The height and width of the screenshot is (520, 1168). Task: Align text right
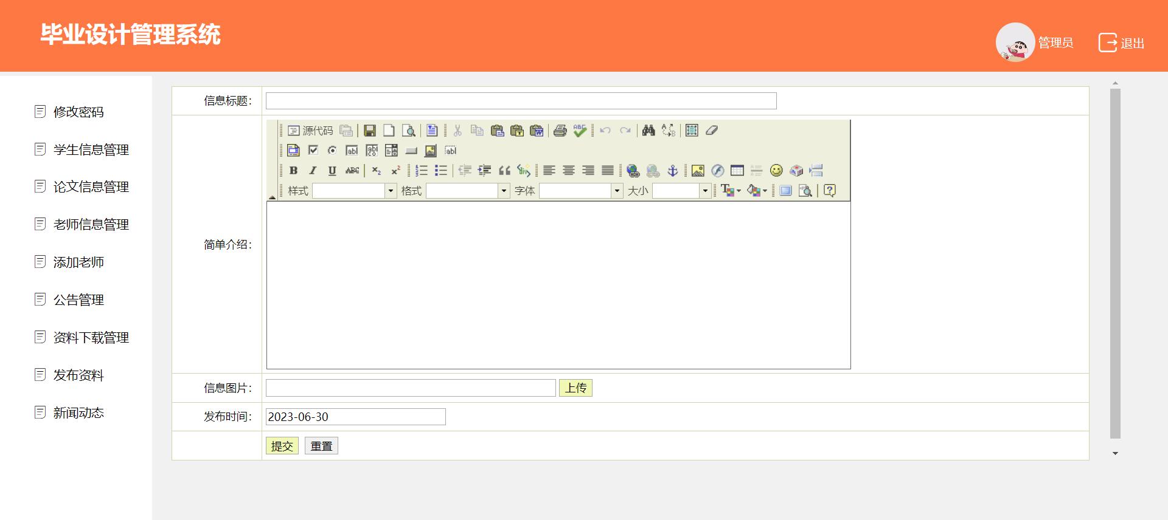588,171
